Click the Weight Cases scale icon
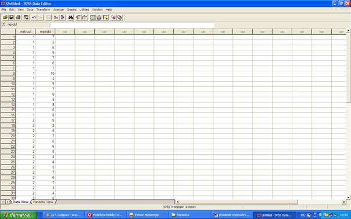Viewport: 351px width, 219px height. tap(99, 17)
